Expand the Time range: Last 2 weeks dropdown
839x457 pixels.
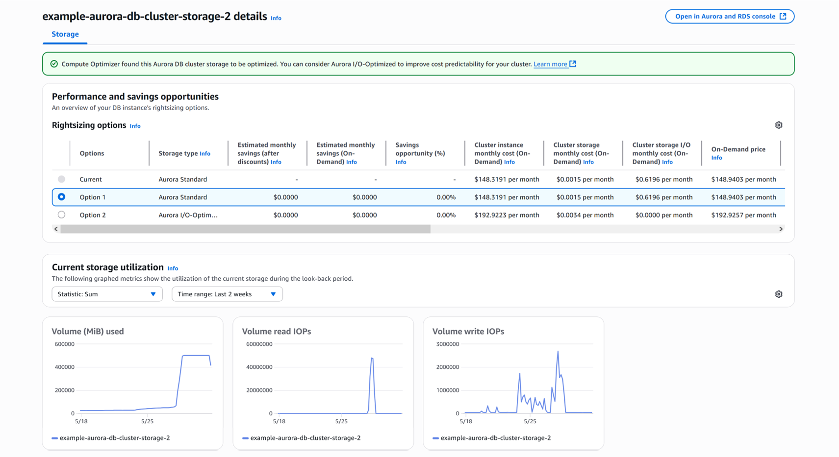[x=227, y=294]
